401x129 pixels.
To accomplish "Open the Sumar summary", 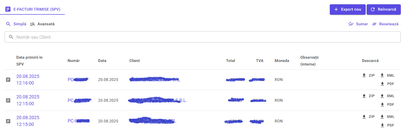I will pos(358,24).
